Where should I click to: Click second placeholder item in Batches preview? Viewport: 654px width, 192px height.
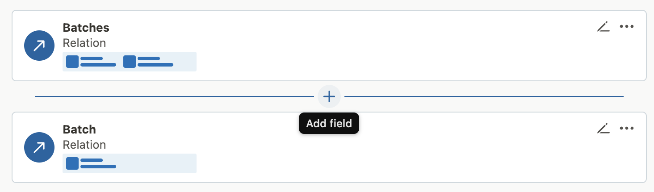pyautogui.click(x=148, y=62)
